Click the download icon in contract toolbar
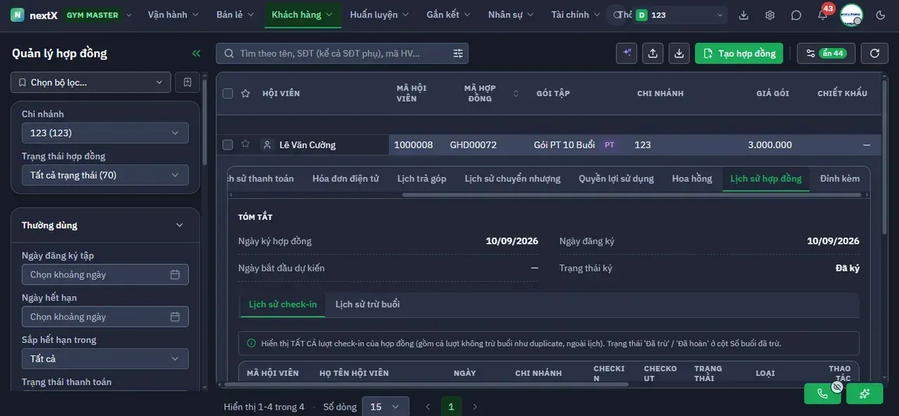Image resolution: width=899 pixels, height=416 pixels. [679, 53]
